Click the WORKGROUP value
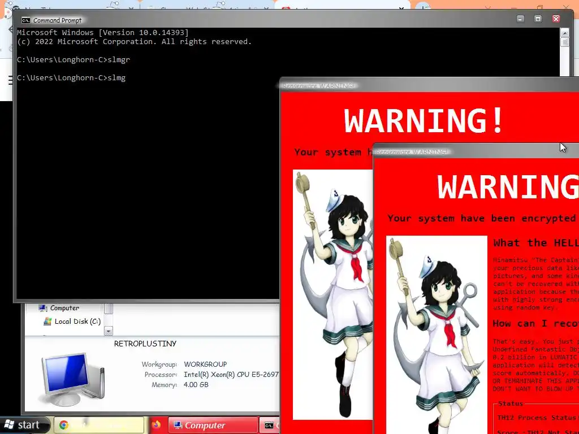The width and height of the screenshot is (579, 434). 205,364
